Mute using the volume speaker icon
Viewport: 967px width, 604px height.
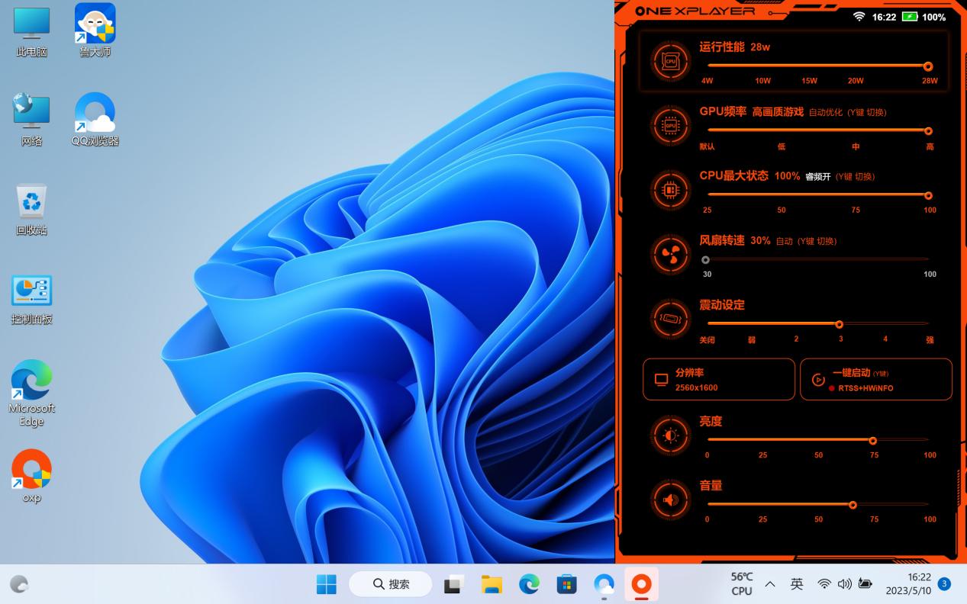(x=670, y=500)
